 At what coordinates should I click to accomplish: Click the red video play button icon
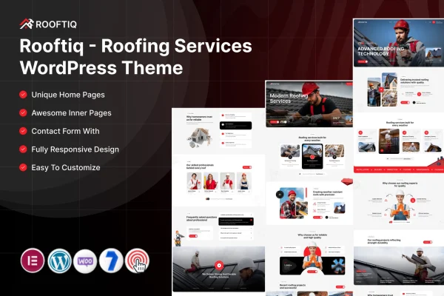219,266
